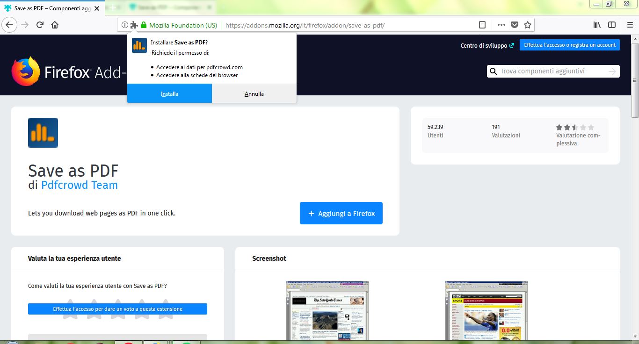Image resolution: width=639 pixels, height=344 pixels.
Task: Close the Save as PDF tab
Action: (97, 8)
